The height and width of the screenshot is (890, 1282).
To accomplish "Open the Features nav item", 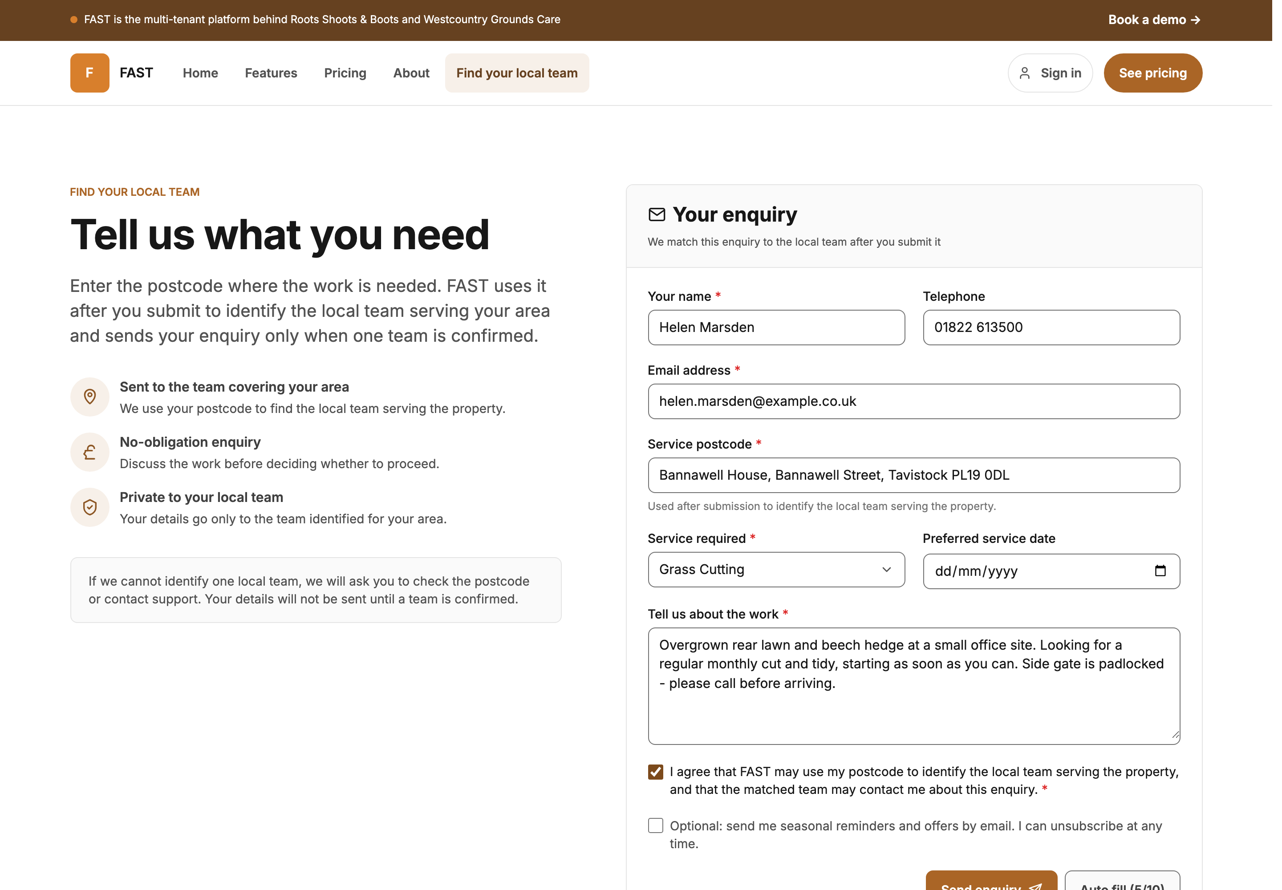I will 271,73.
